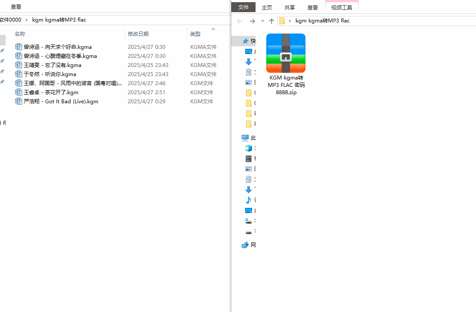Click the date 2025/4/27 2:51
The image size is (476, 312).
147,92
